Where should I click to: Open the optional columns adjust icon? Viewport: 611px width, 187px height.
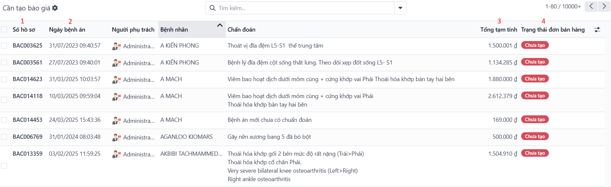[x=597, y=30]
